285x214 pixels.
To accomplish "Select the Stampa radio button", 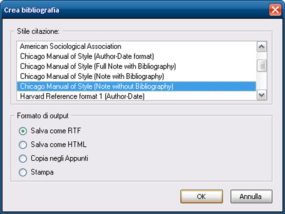I will click(x=23, y=172).
